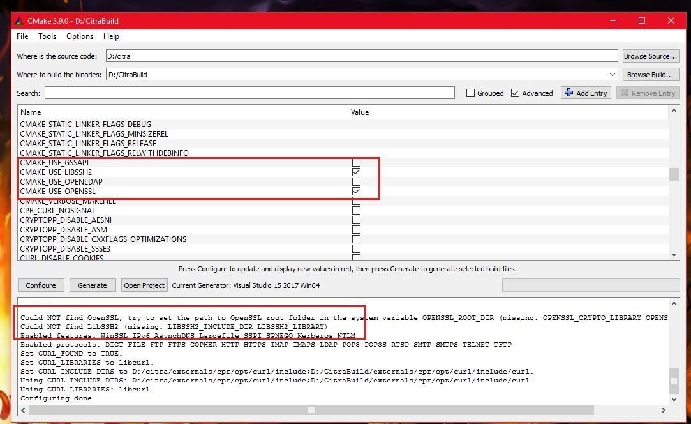
Task: Check the CRYPTOPP_DISABLE_SSSE3 option
Action: coord(356,249)
